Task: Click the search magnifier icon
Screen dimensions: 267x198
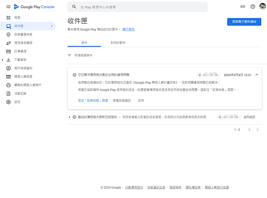Action: click(x=74, y=7)
